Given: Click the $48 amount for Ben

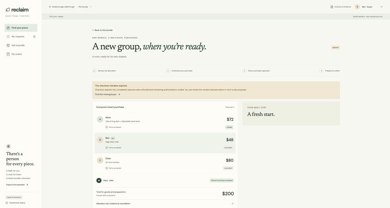Looking at the screenshot, I should click(x=230, y=140).
